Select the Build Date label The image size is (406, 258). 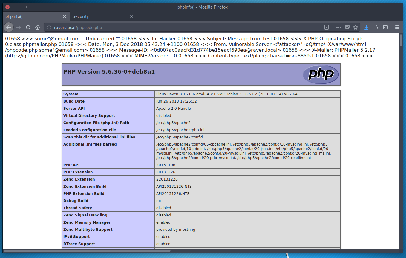click(74, 101)
